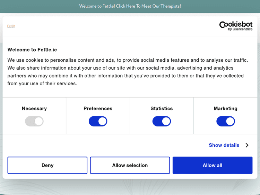Turn off the Statistics cookies switch
260x195 pixels.
pos(162,121)
